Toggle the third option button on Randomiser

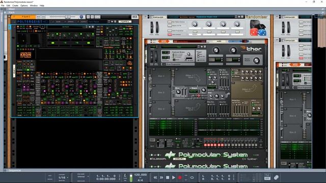[x=170, y=30]
